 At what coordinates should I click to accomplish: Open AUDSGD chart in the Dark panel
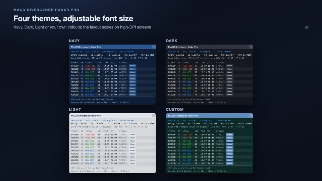click(229, 91)
